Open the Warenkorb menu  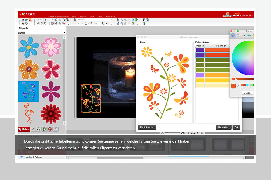point(110,16)
